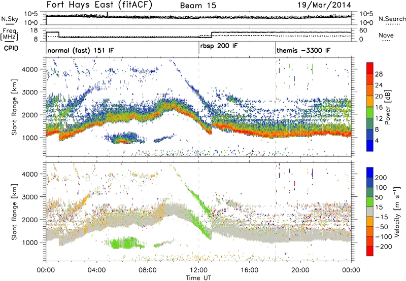The width and height of the screenshot is (406, 281).
Task: Click the 4000 tick on power panel axis
Action: pyautogui.click(x=30, y=69)
